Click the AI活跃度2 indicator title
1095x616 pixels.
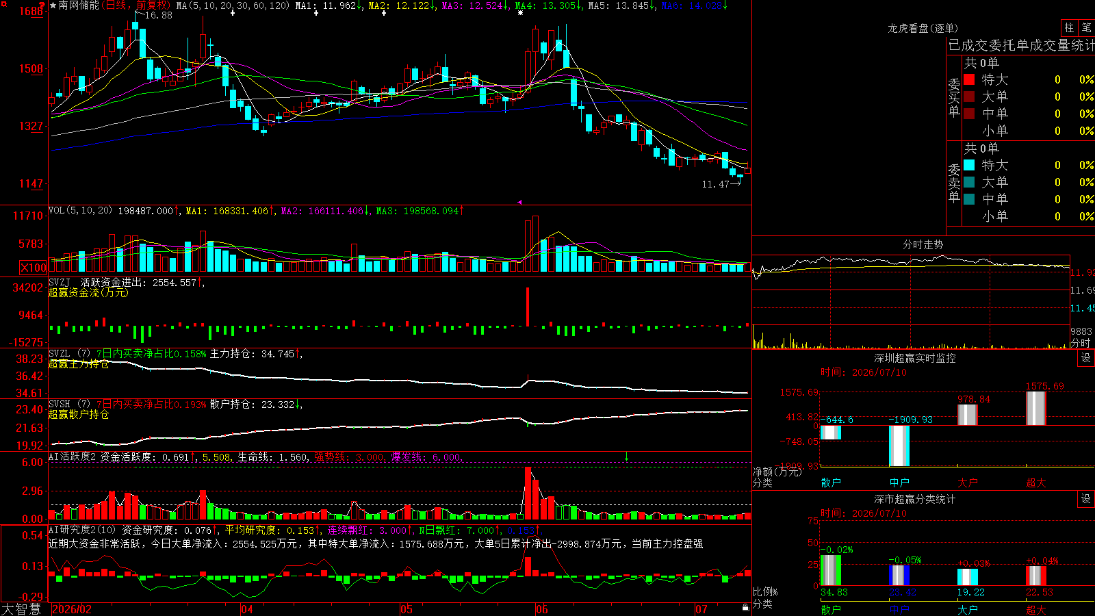click(x=73, y=457)
